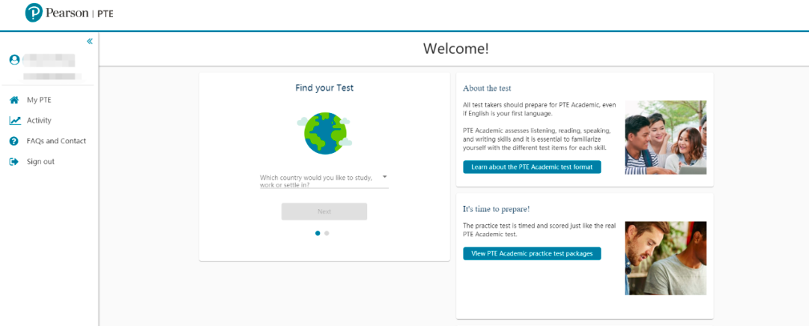Select the first step indicator dot
Image resolution: width=809 pixels, height=326 pixels.
(x=318, y=233)
